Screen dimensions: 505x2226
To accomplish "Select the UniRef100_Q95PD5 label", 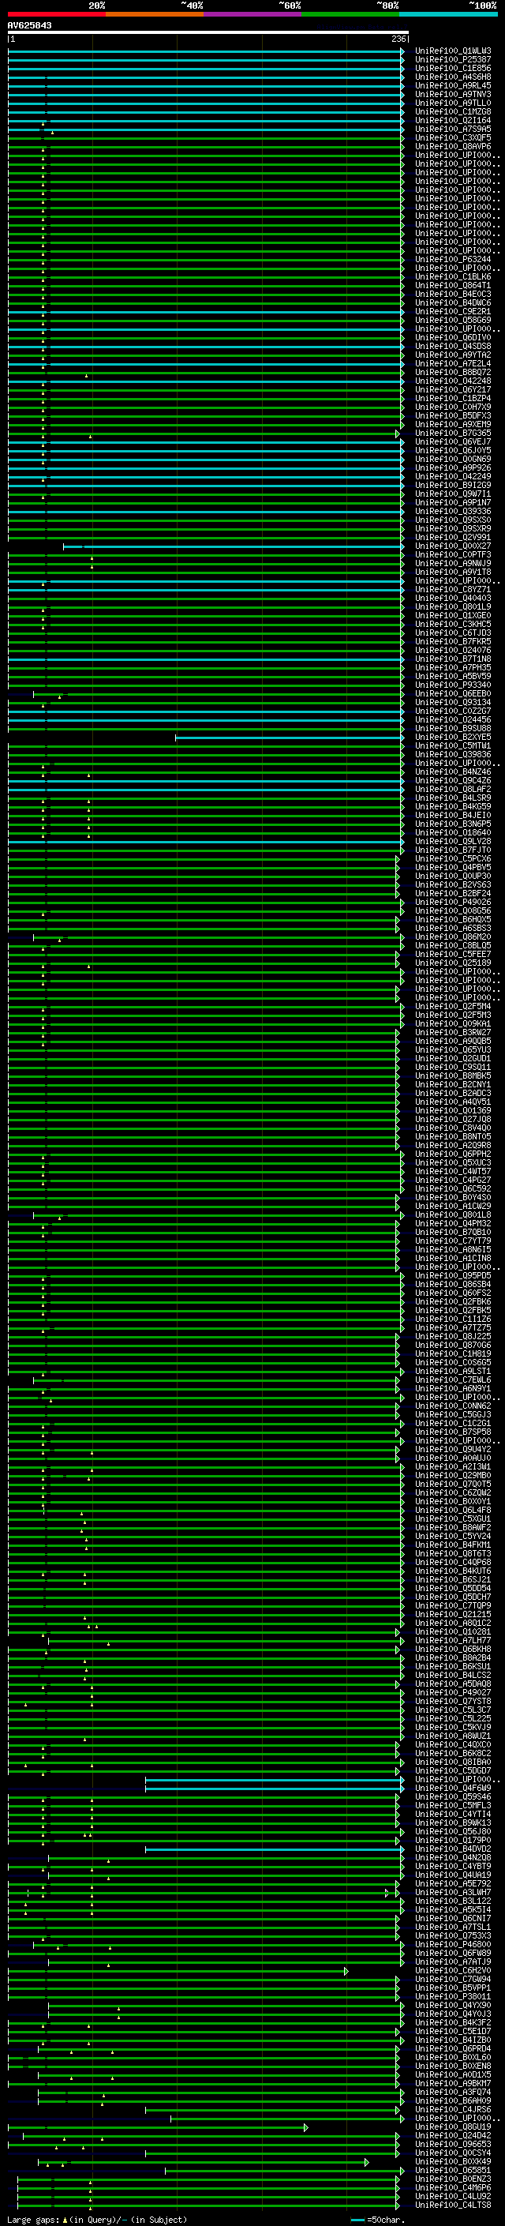I will pos(452,1275).
